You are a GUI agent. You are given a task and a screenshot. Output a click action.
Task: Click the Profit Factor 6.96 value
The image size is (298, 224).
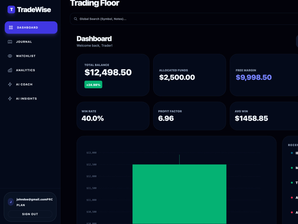166,119
